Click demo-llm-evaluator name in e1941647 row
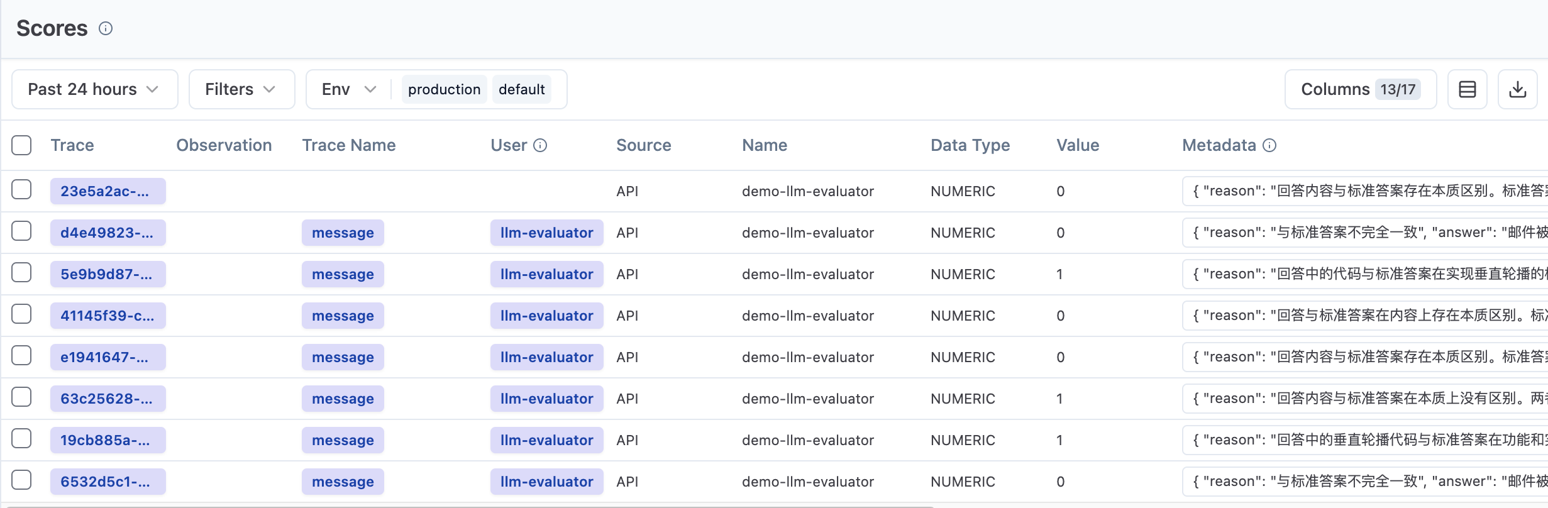This screenshot has height=508, width=1548. click(808, 357)
